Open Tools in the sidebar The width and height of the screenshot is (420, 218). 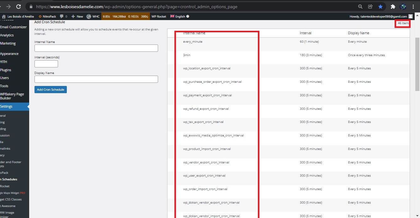4,86
